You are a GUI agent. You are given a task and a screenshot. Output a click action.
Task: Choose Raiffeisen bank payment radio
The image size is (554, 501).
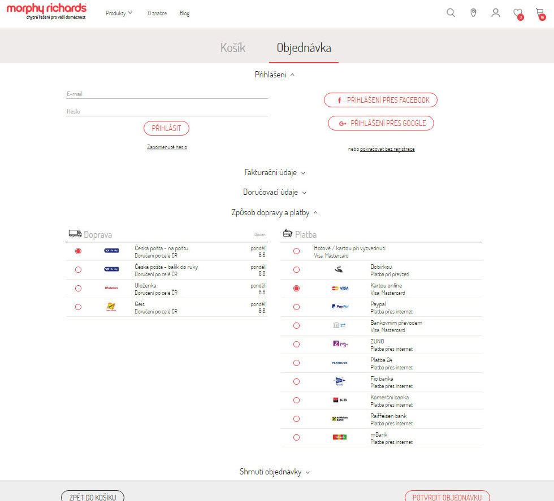(x=296, y=419)
